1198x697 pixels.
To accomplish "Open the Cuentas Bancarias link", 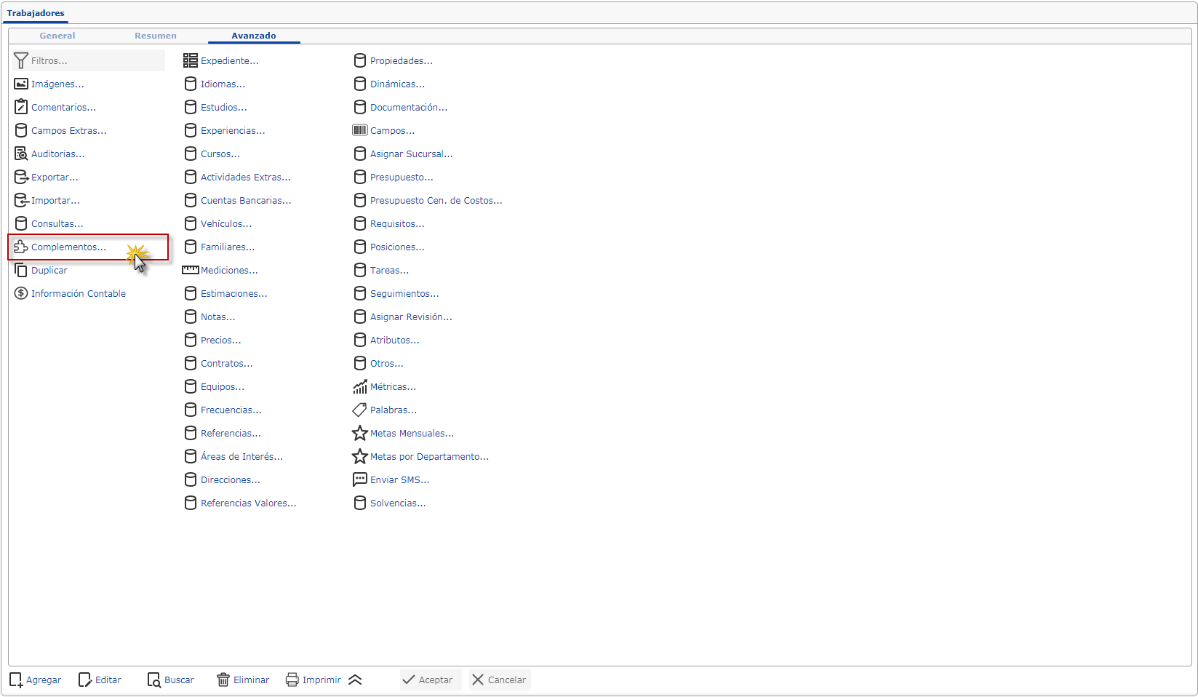I will (x=245, y=201).
